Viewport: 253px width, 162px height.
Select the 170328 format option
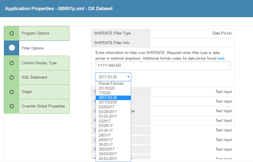coord(105,93)
